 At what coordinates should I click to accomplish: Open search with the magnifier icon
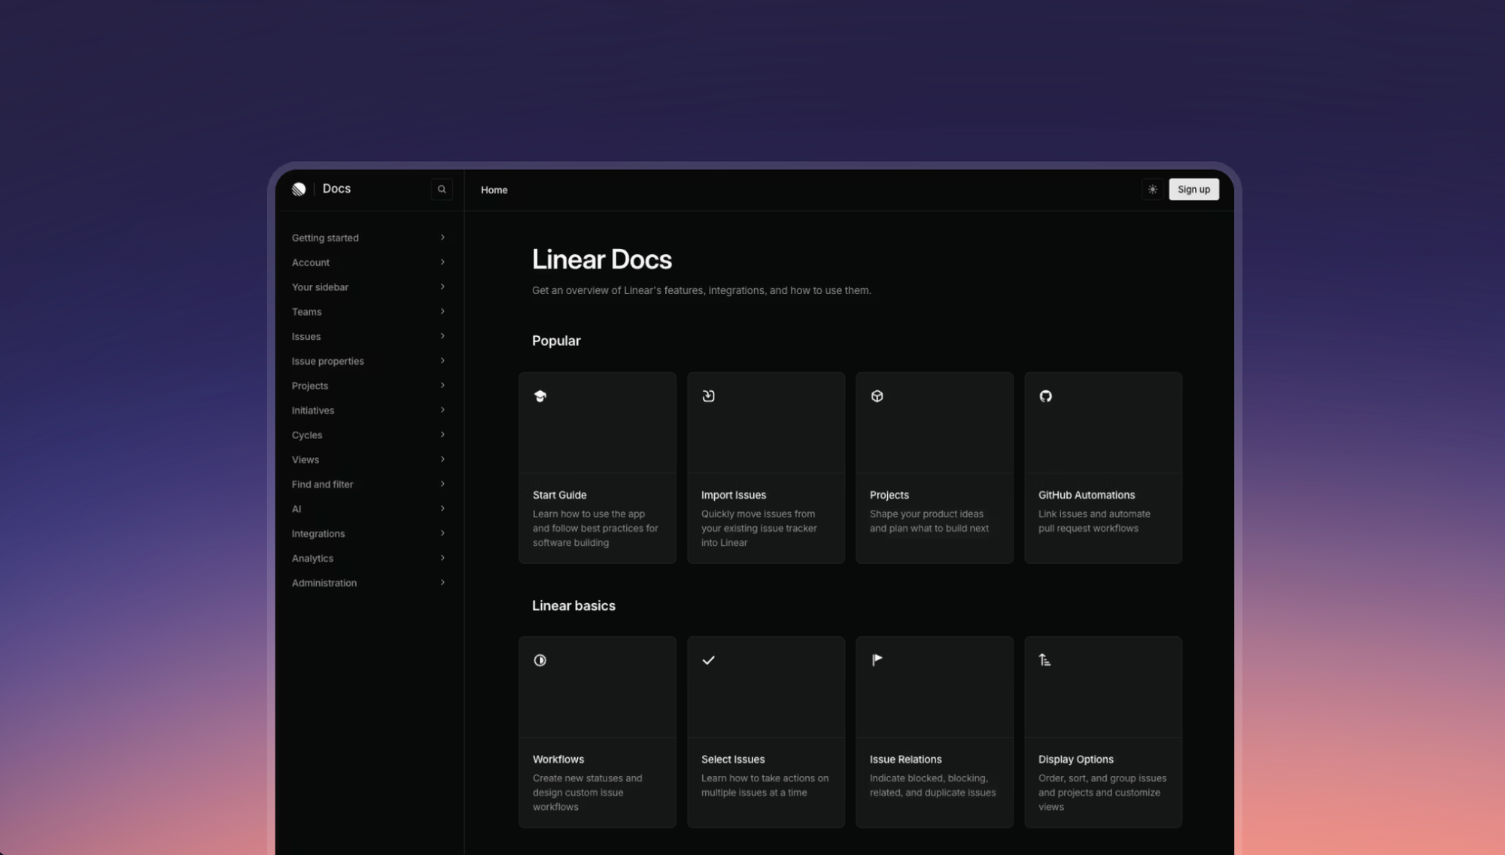click(x=442, y=189)
